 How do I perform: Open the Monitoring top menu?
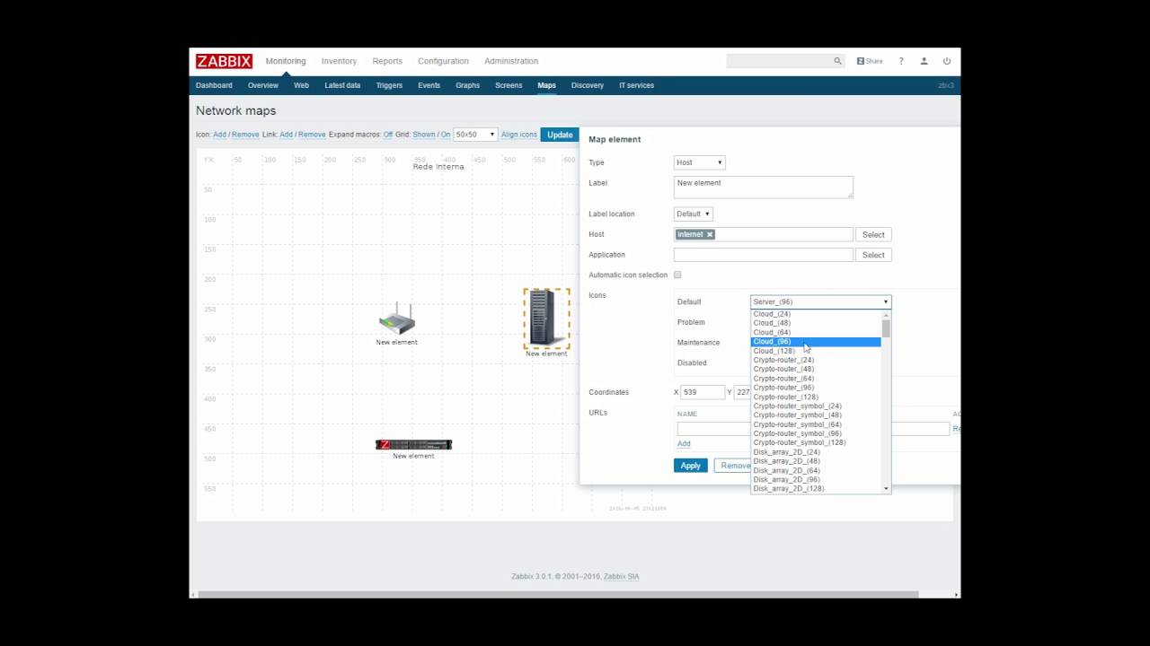(286, 61)
